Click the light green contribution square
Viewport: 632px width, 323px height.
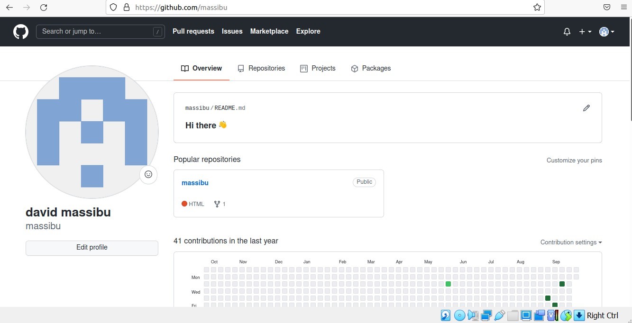click(448, 284)
